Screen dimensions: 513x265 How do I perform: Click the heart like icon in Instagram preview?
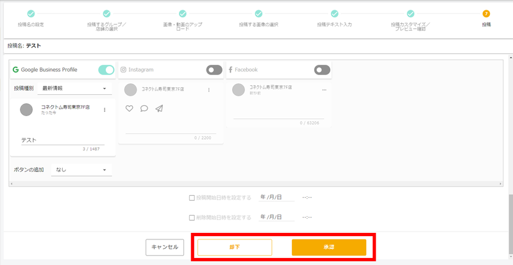pos(129,108)
